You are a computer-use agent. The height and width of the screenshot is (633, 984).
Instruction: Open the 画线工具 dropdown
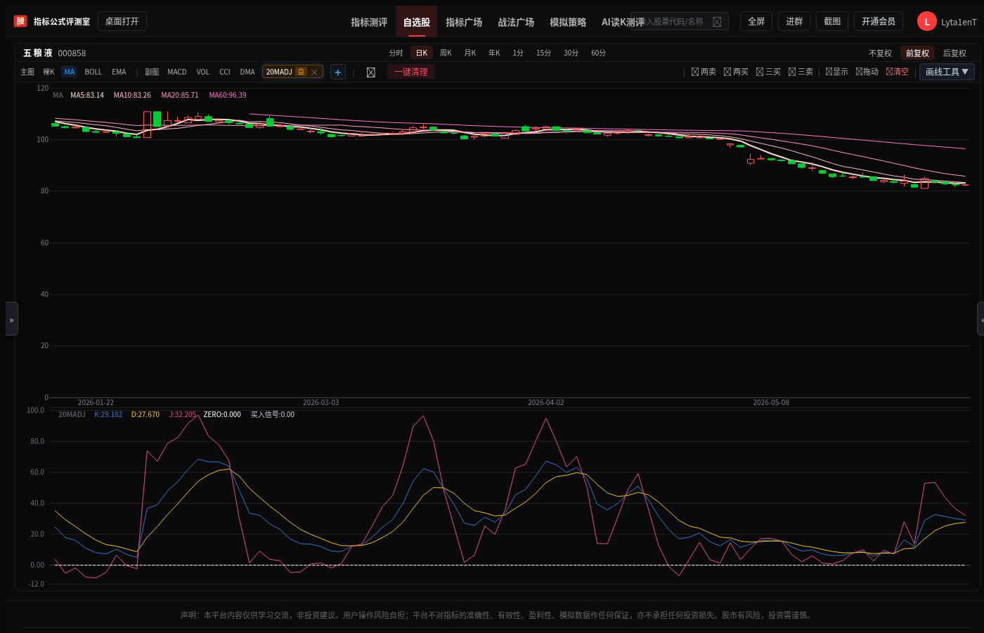click(x=947, y=72)
